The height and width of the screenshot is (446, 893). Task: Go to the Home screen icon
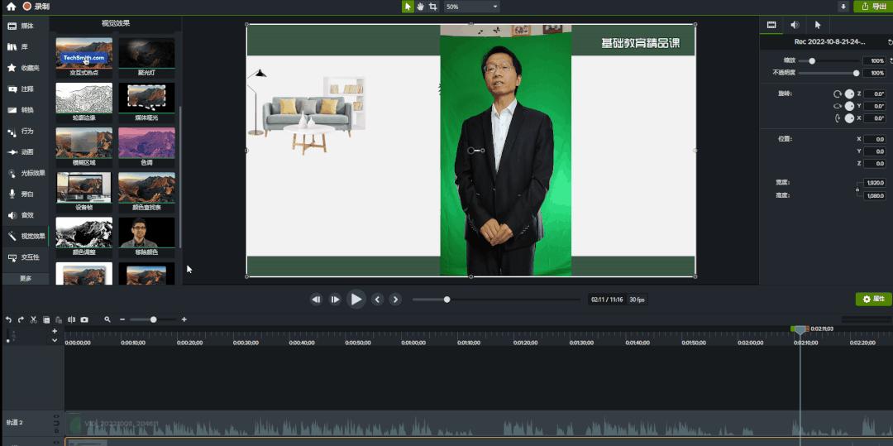11,7
